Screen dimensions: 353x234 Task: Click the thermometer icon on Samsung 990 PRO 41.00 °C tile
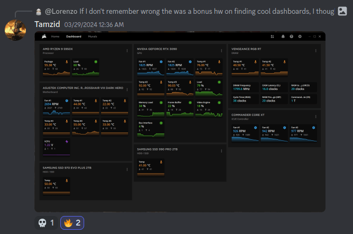[161, 162]
